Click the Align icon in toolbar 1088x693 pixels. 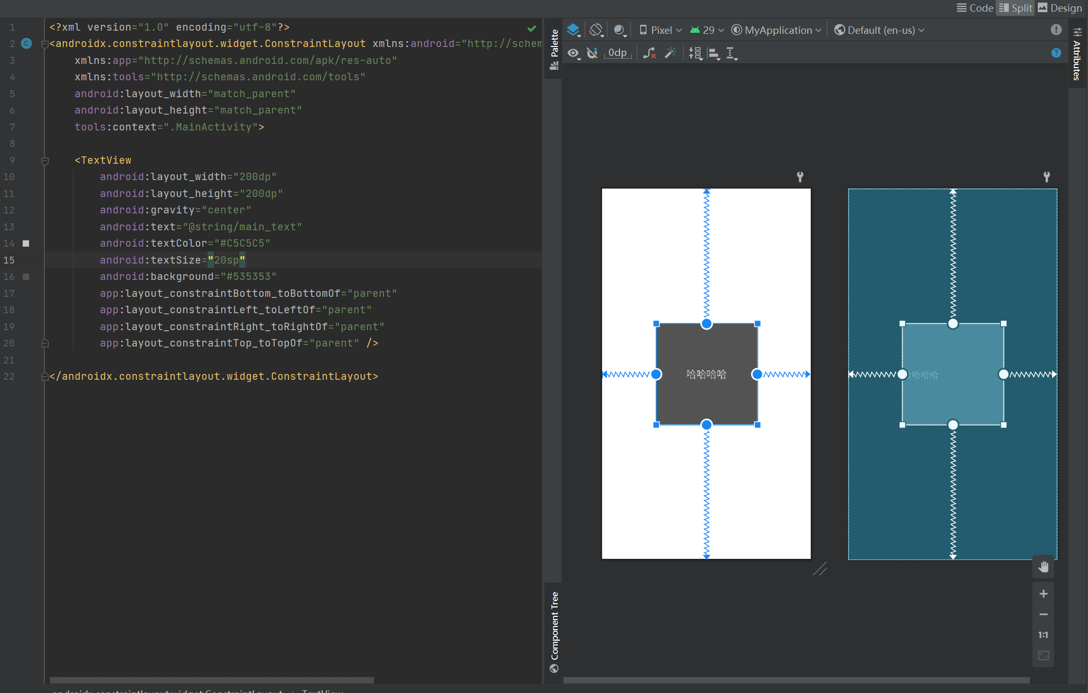point(714,53)
